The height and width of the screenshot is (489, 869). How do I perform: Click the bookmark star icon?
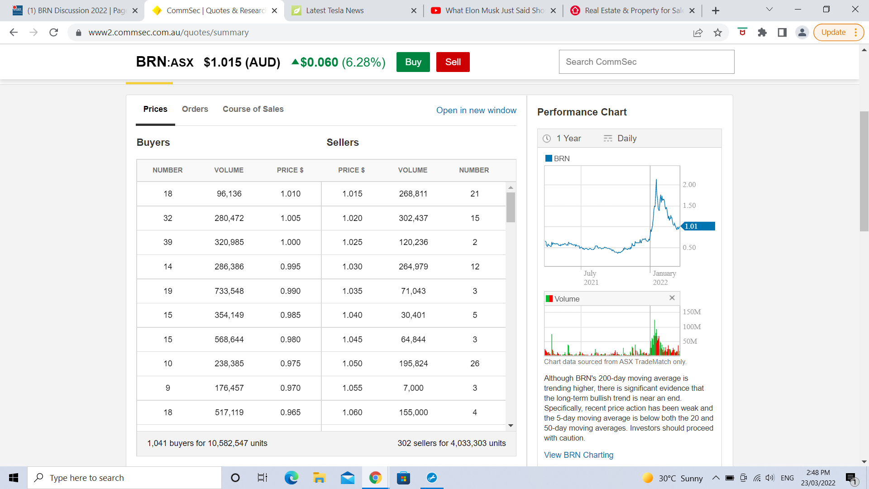[x=718, y=33]
